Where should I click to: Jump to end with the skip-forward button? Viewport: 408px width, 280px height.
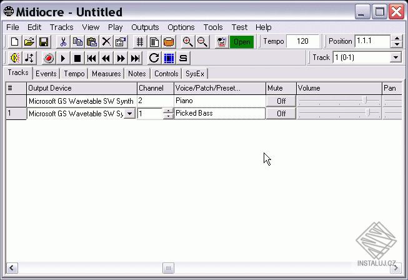136,57
